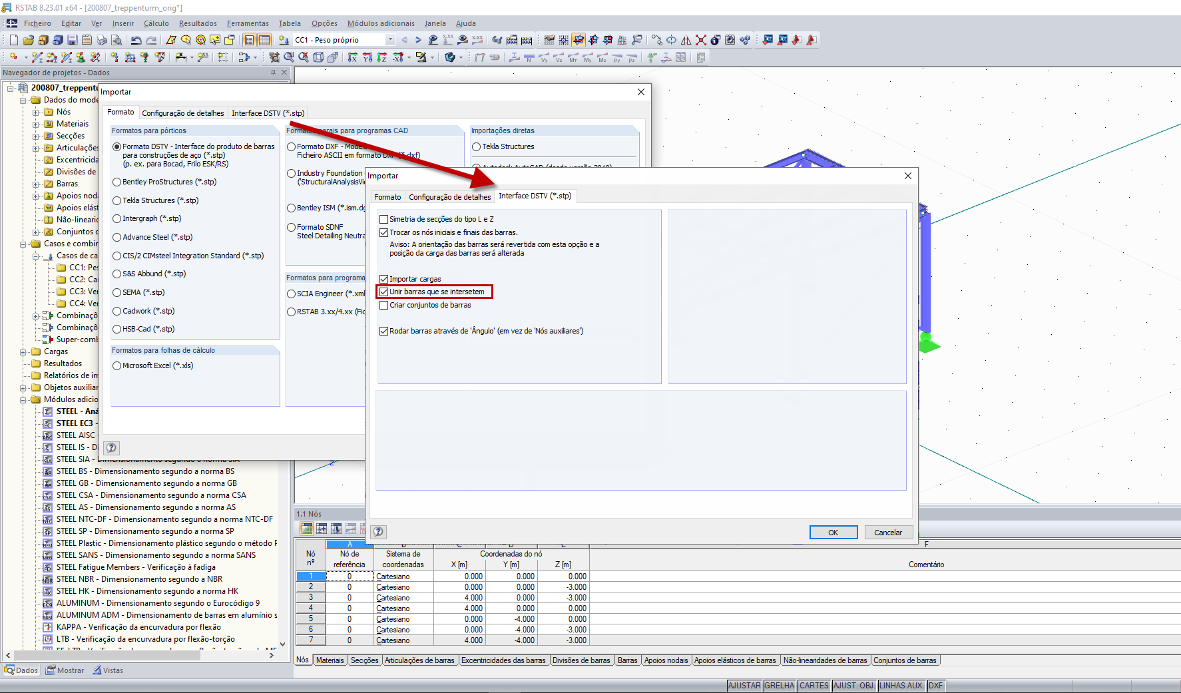Click Cancelar in the Importar dialog

point(888,533)
